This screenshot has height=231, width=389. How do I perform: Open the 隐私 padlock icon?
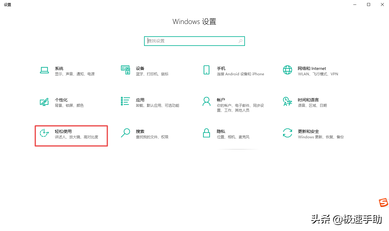(x=207, y=133)
